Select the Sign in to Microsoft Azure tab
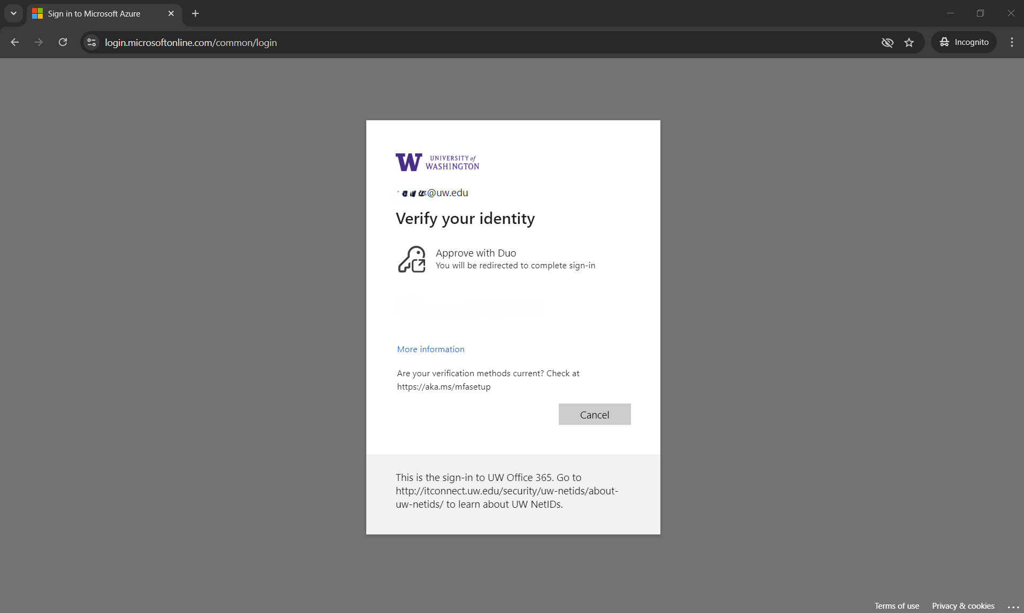1024x613 pixels. pyautogui.click(x=94, y=13)
